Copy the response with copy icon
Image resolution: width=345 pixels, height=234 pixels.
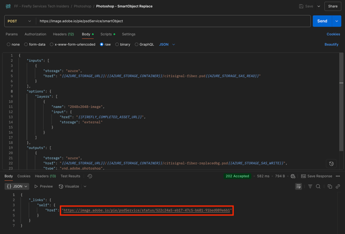tap(330, 187)
